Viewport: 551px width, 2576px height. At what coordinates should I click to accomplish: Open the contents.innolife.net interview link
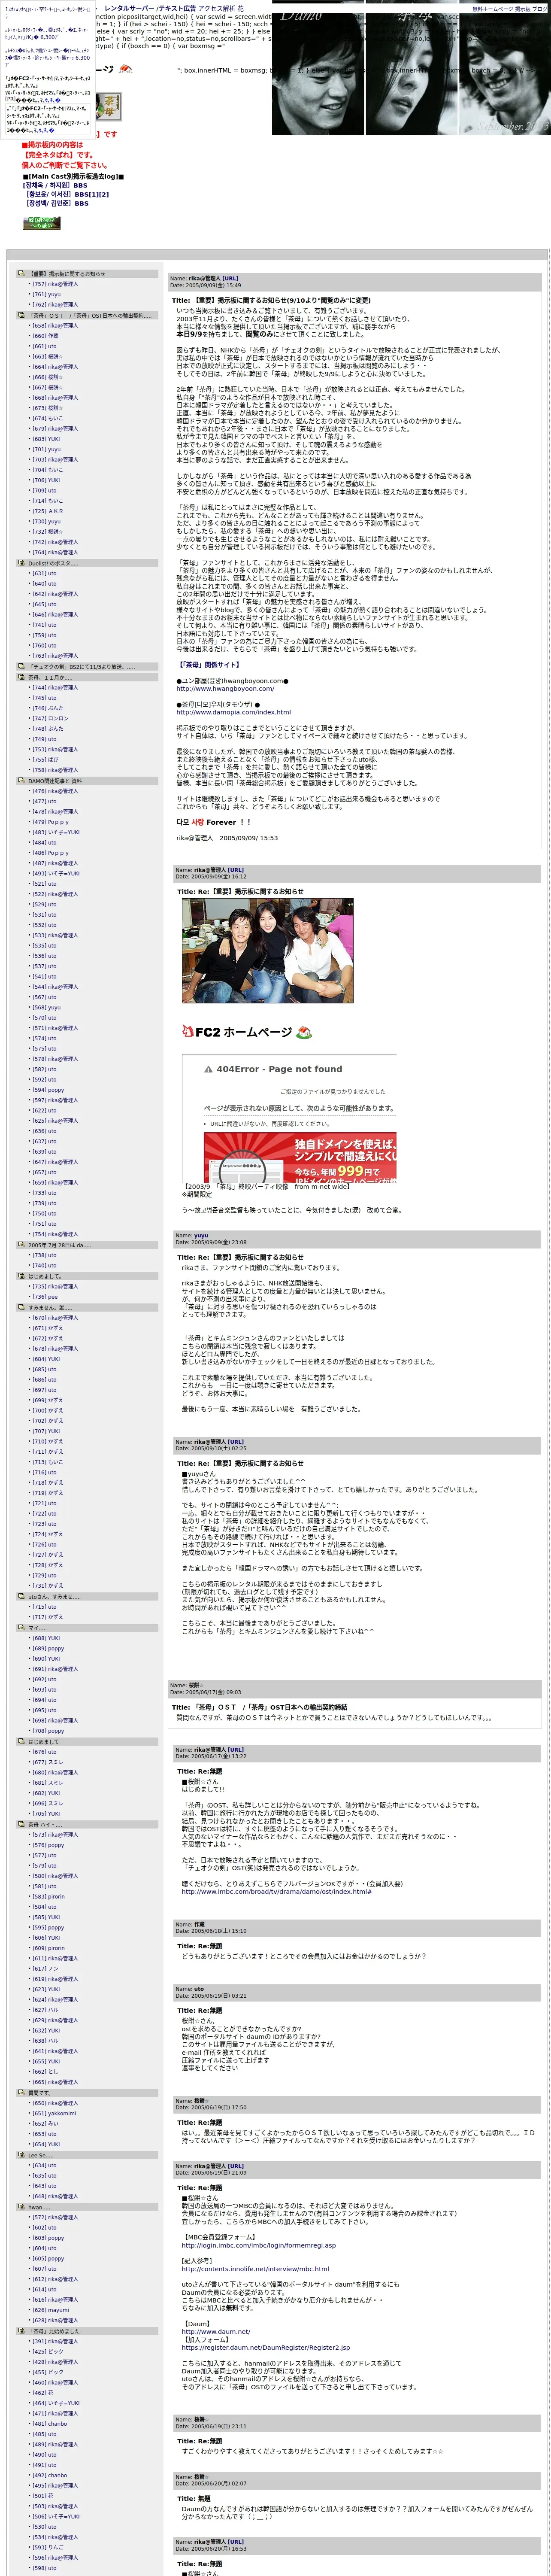(255, 2269)
